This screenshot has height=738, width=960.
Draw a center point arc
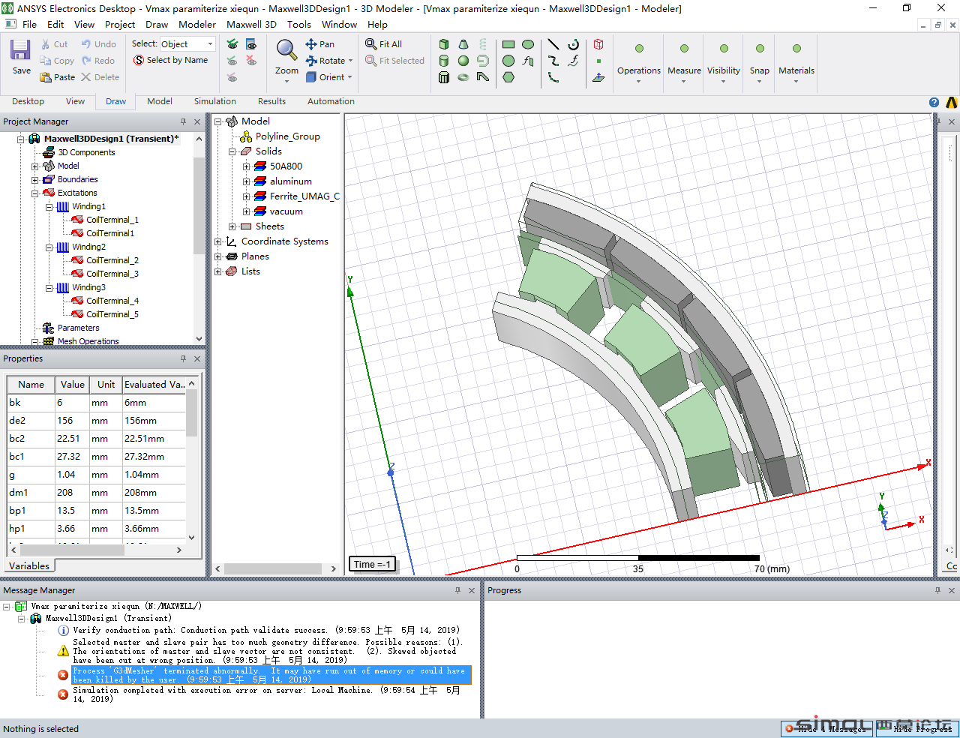pos(573,44)
